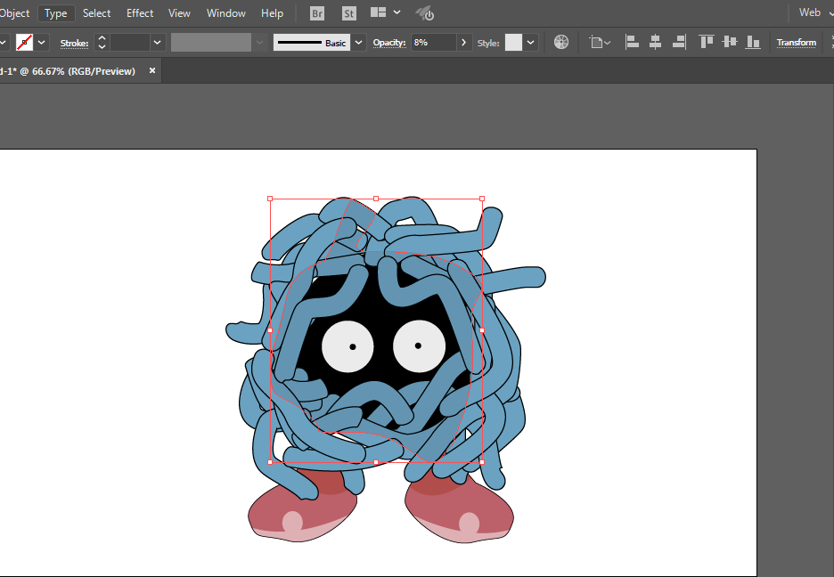The height and width of the screenshot is (577, 834).
Task: Click the Transform panel link
Action: pos(796,43)
